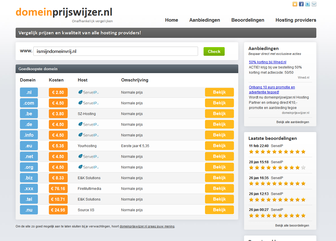Image resolution: width=336 pixels, height=241 pixels.
Task: Click the € 24.95 price badge
Action: pos(58,210)
